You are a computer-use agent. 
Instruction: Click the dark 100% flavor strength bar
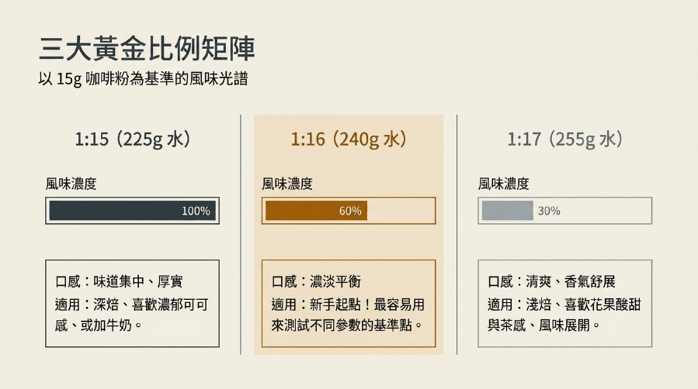point(132,211)
